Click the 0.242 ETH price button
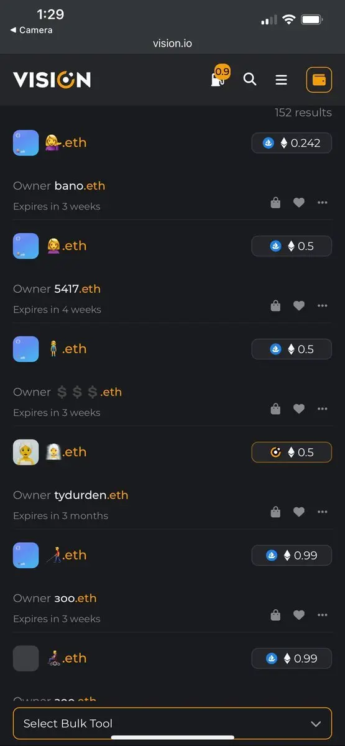The image size is (345, 746). (x=292, y=143)
